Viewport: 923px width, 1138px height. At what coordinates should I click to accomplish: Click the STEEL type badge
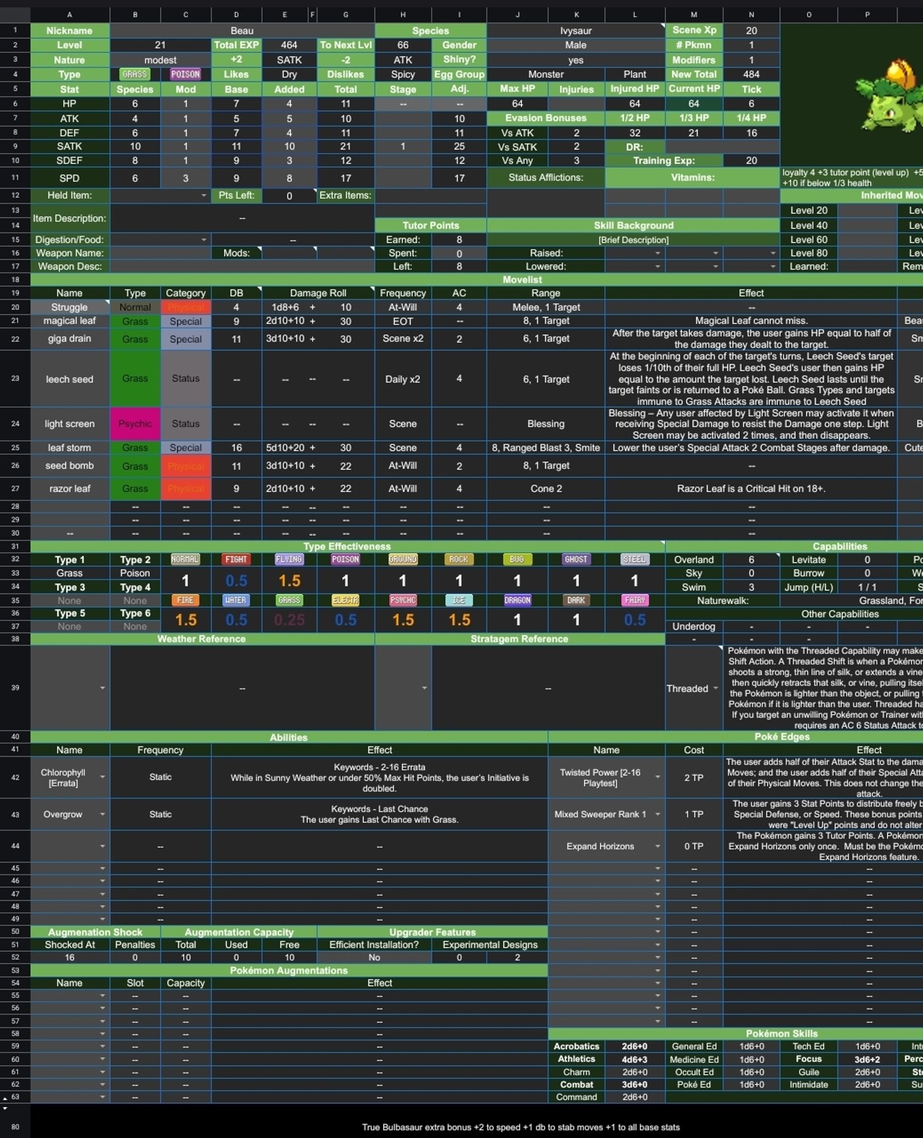tap(635, 559)
